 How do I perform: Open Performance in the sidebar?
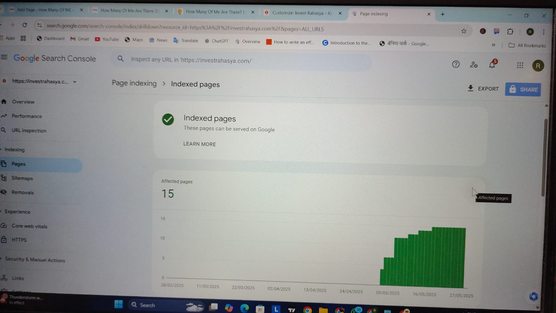(27, 116)
